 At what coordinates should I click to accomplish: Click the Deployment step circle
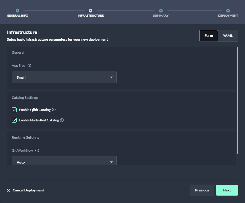pyautogui.click(x=228, y=11)
